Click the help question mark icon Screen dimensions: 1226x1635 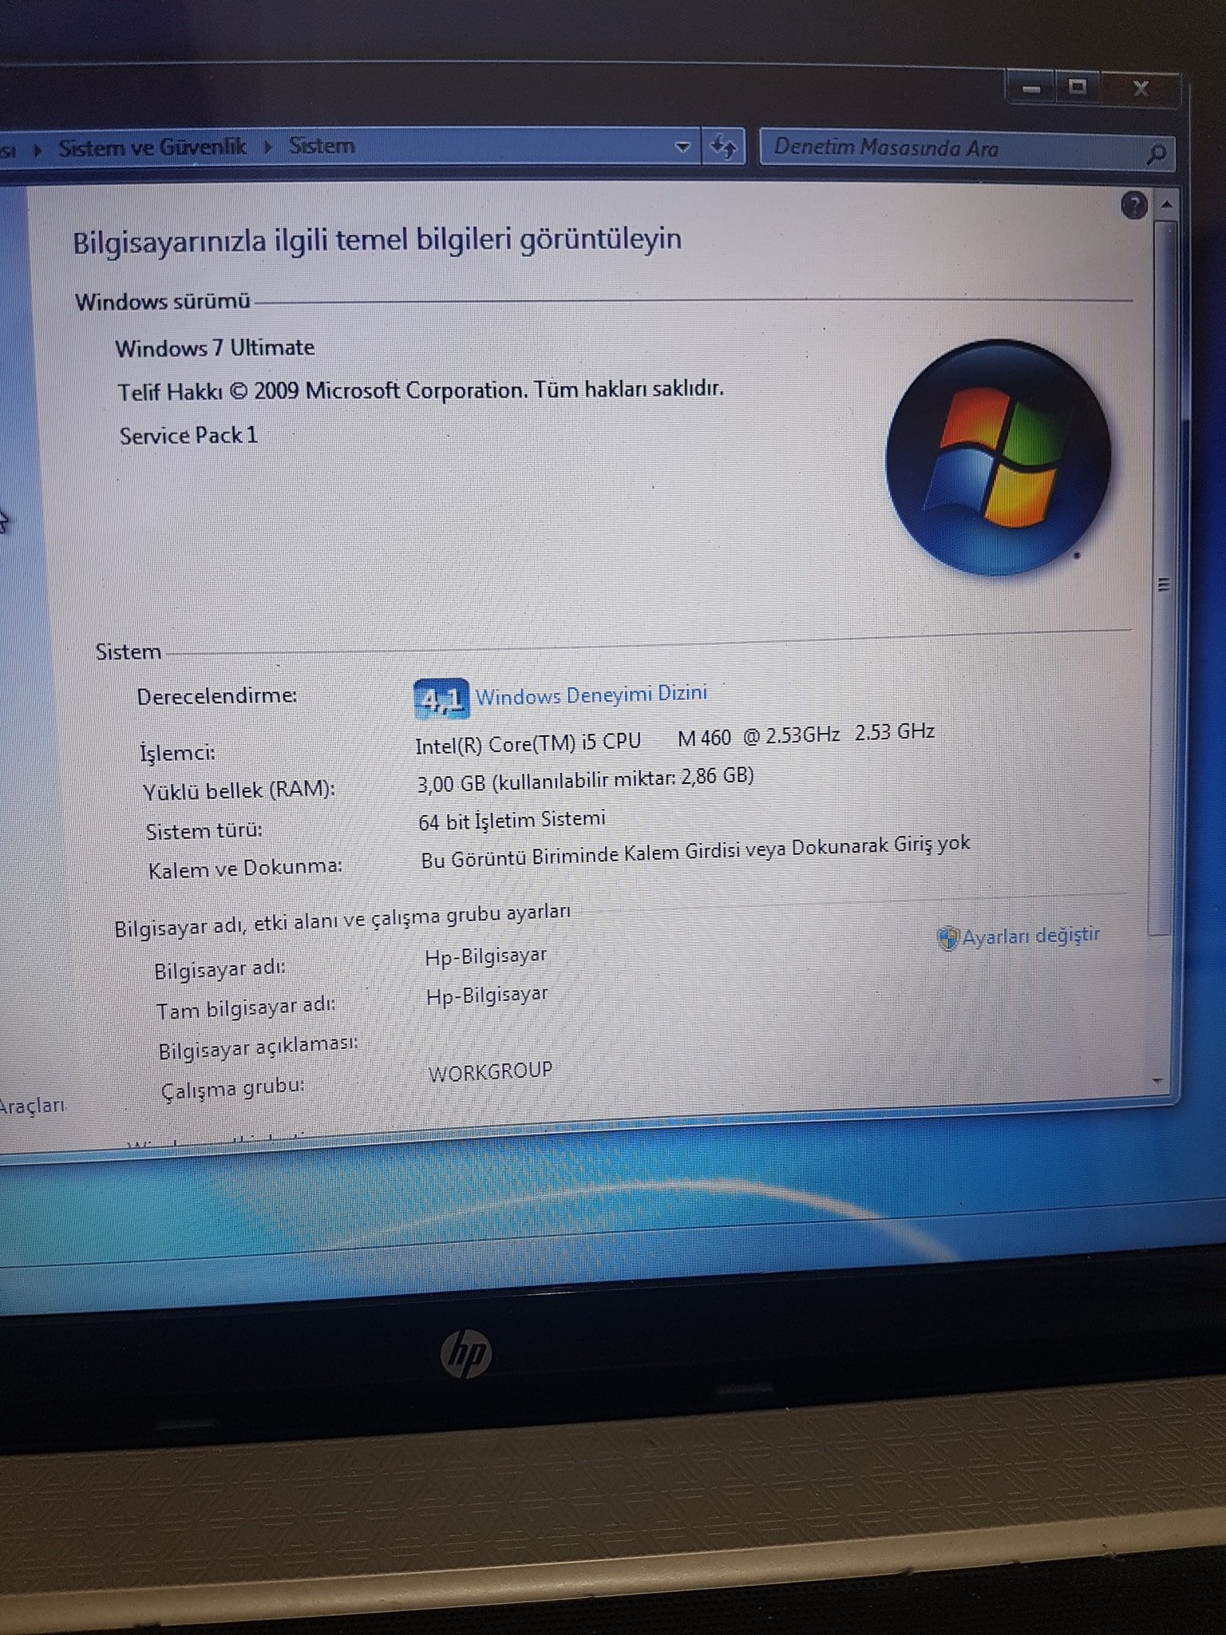(x=1133, y=206)
